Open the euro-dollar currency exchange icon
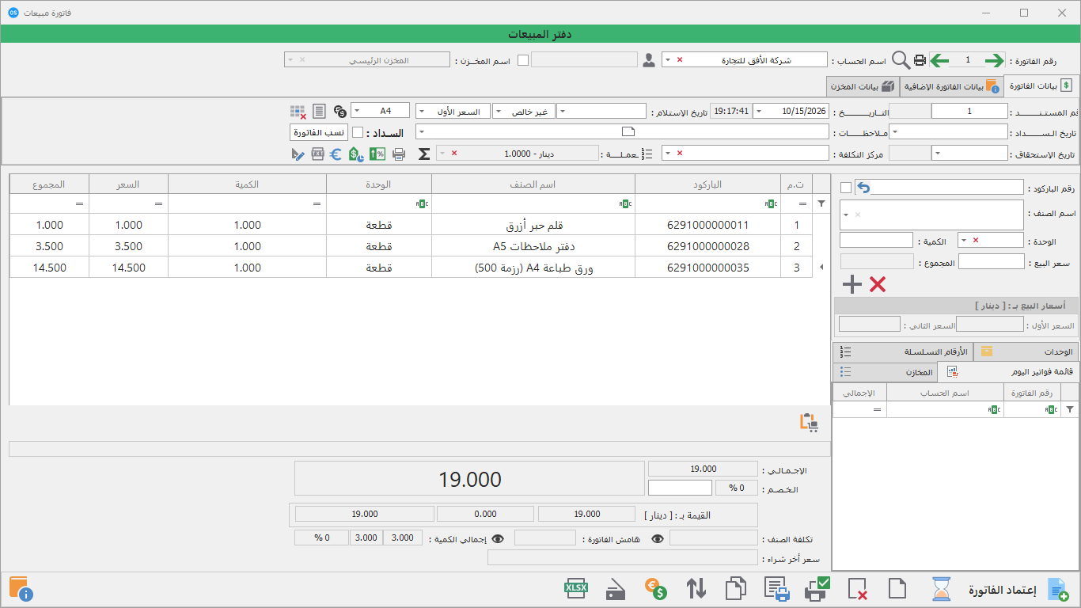The image size is (1081, 608). pos(655,588)
